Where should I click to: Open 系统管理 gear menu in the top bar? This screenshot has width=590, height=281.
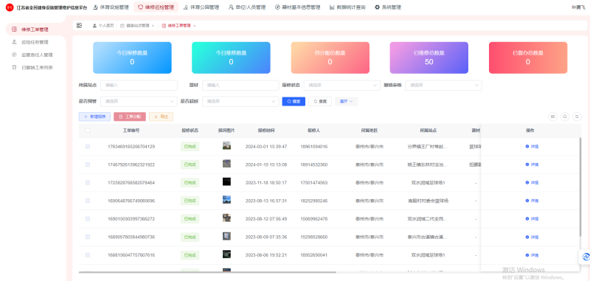pos(388,7)
